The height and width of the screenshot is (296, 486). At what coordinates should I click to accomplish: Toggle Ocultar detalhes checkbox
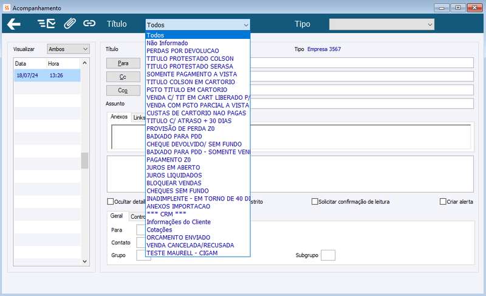[110, 201]
